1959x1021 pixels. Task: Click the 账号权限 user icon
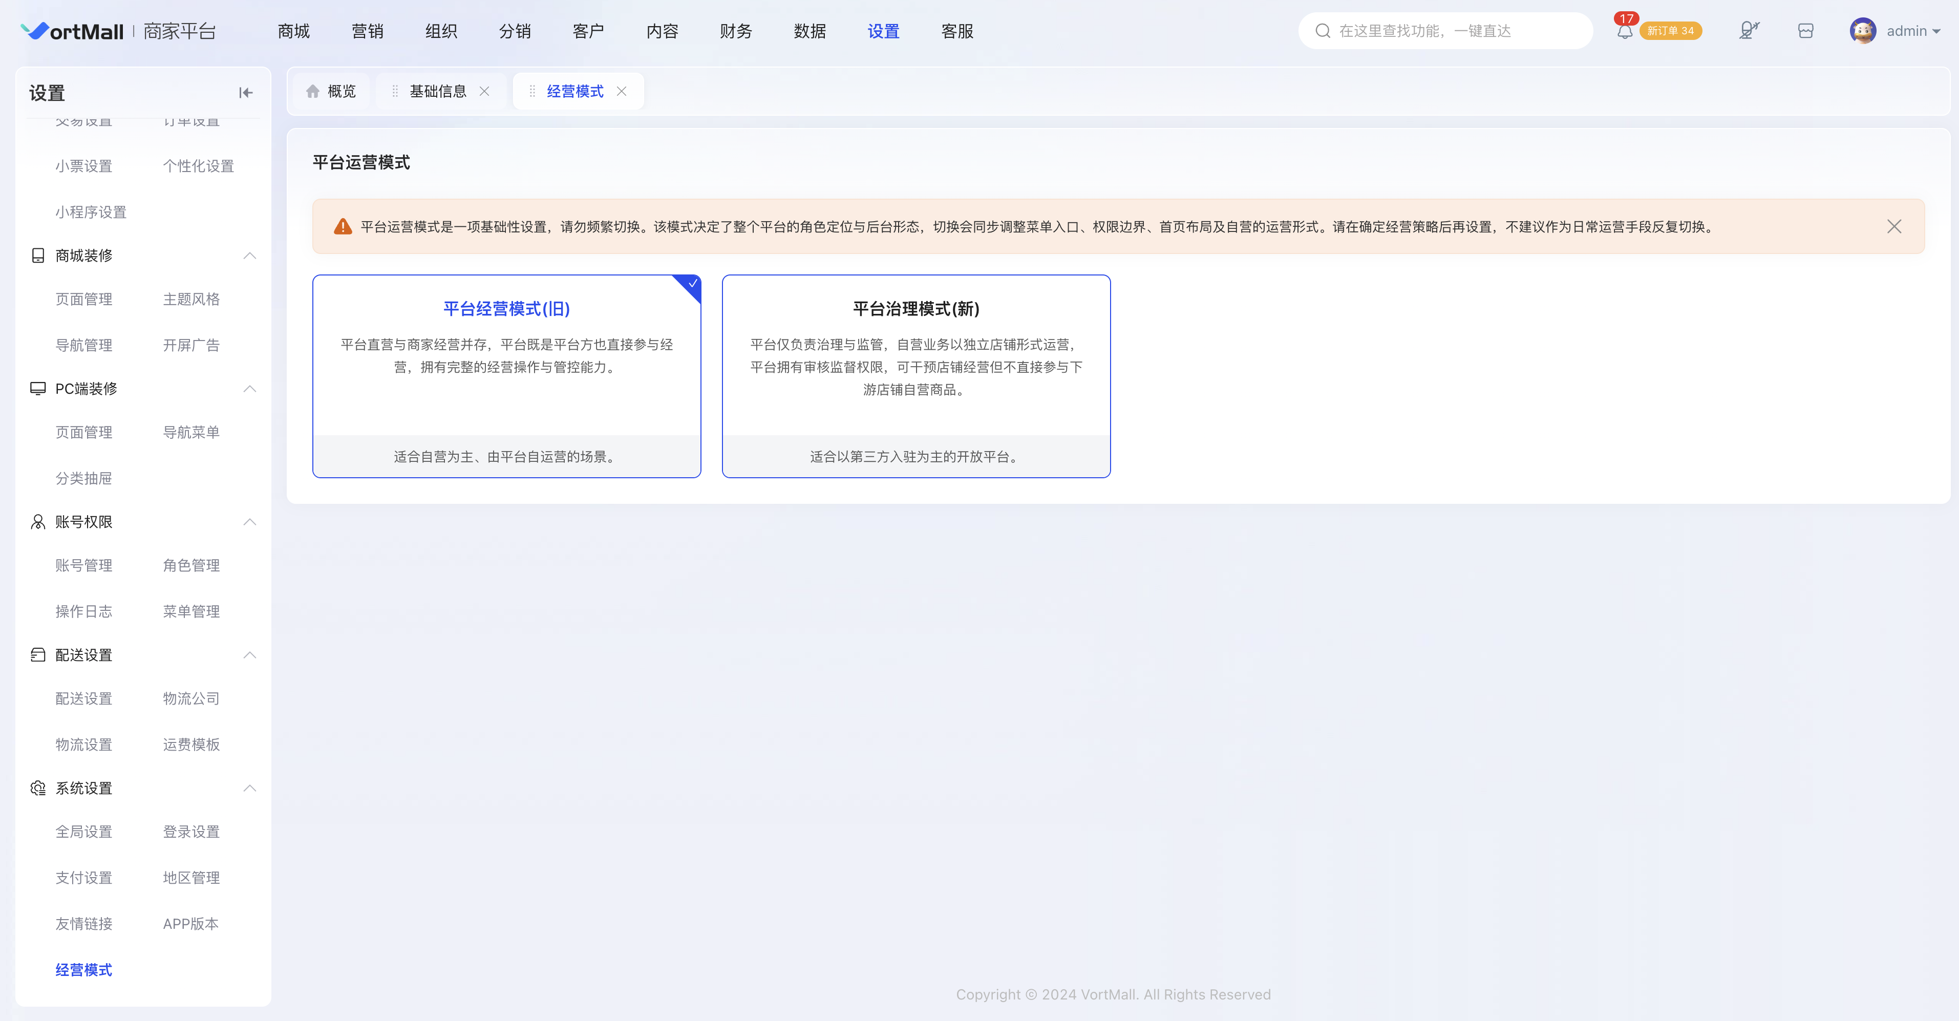[38, 522]
